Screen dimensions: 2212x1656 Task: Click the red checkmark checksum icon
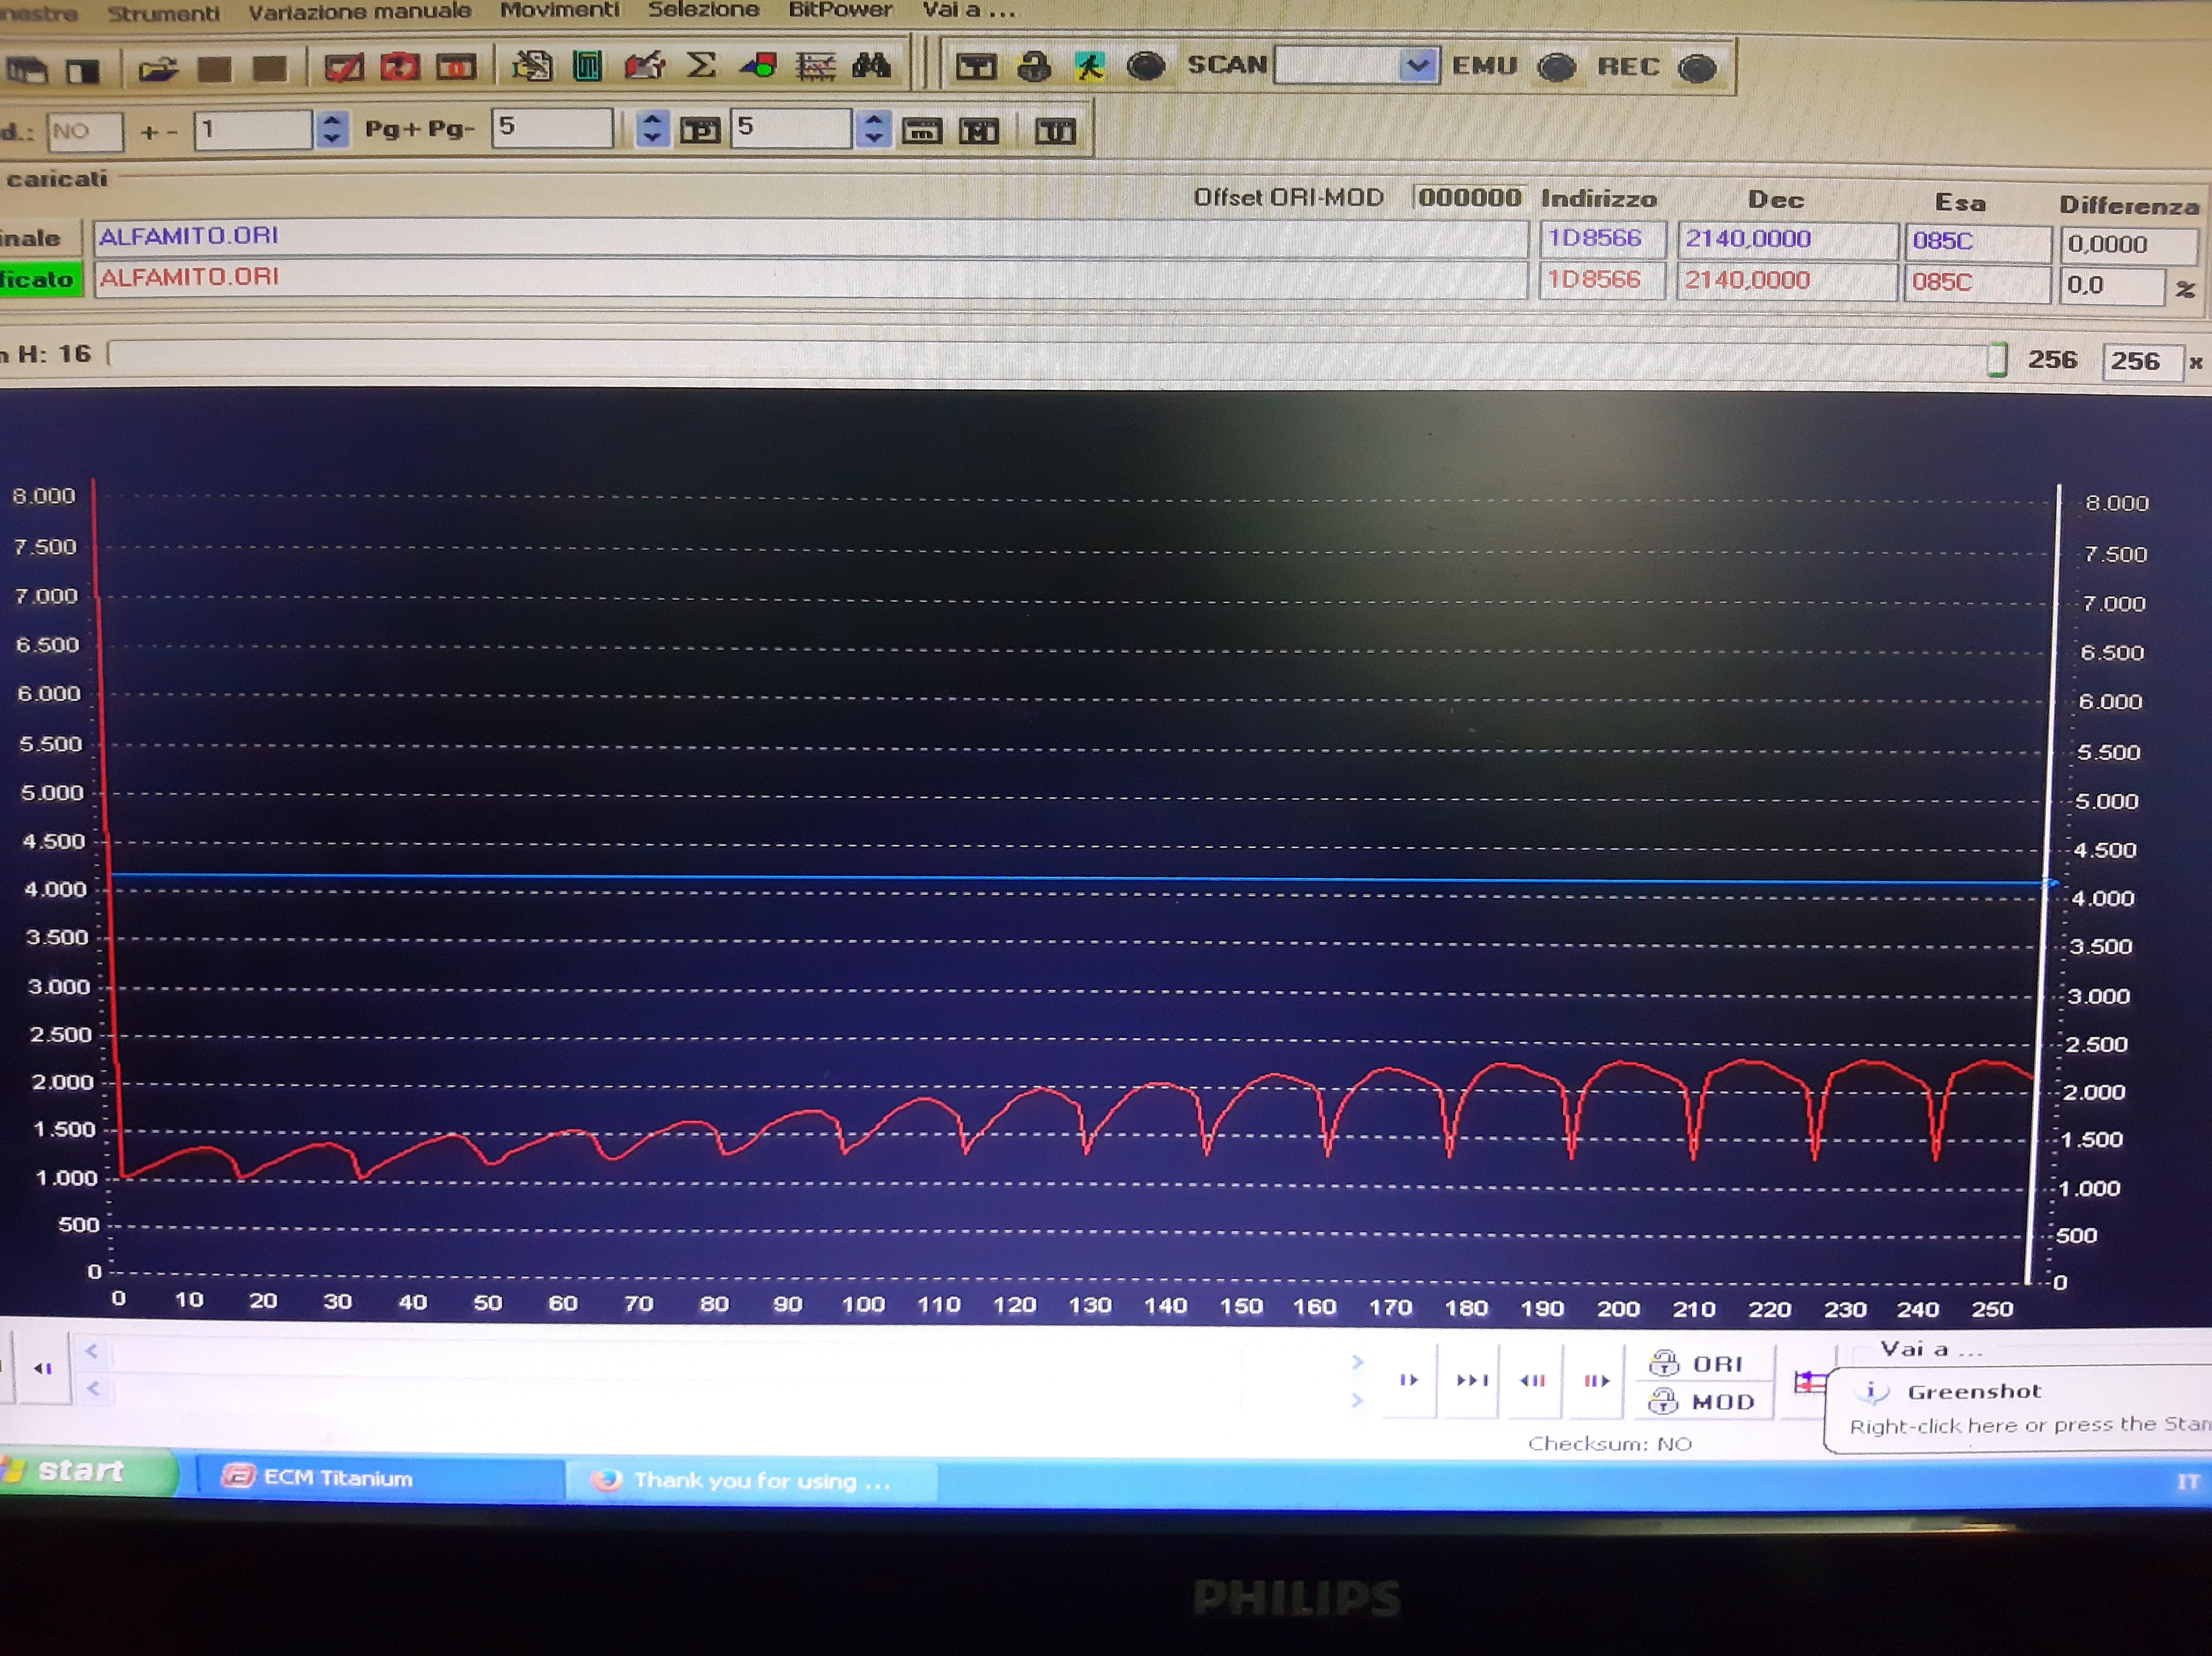click(344, 68)
